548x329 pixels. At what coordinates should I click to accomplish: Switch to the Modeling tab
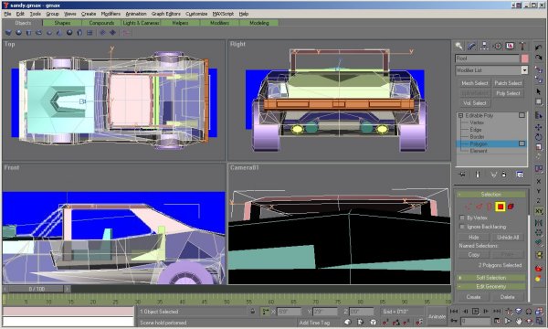click(259, 23)
